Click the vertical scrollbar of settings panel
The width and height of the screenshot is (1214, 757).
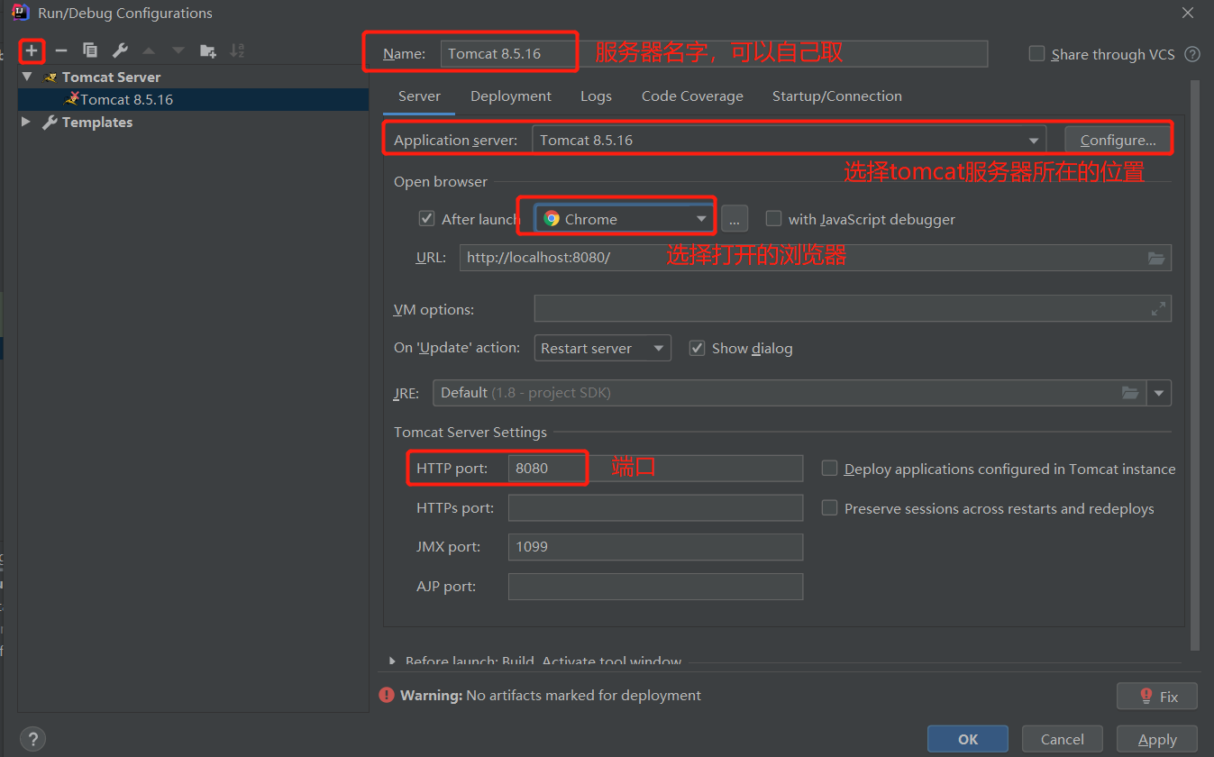[x=1195, y=365]
